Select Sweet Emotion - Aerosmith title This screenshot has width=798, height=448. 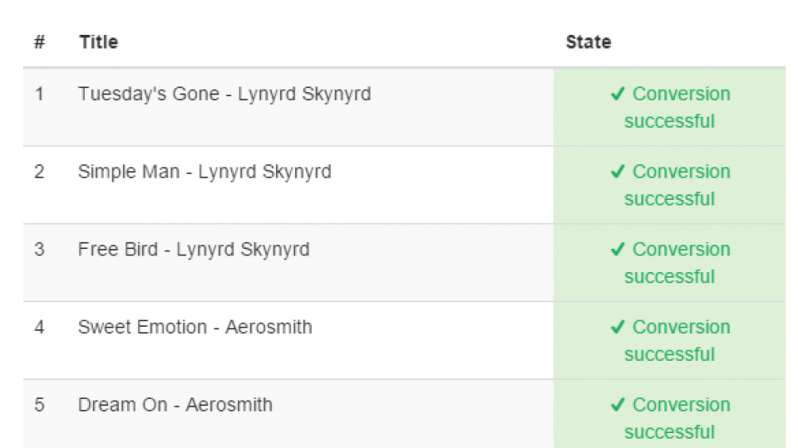pos(195,327)
